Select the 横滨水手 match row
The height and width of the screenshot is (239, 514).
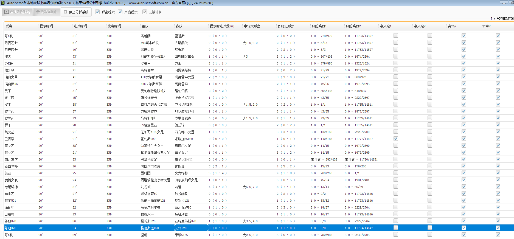[147, 214]
